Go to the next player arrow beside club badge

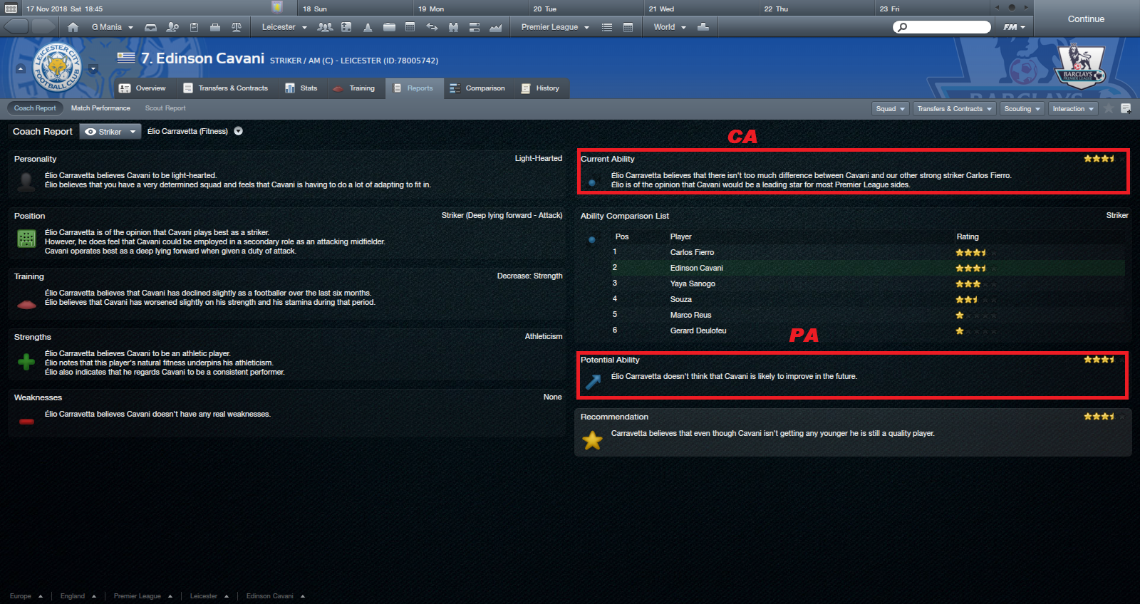[x=93, y=69]
